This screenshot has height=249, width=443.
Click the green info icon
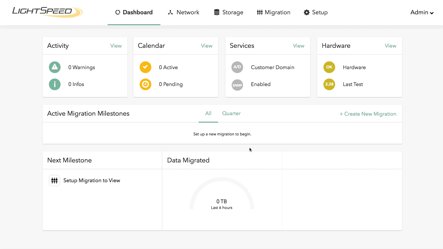[x=55, y=84]
